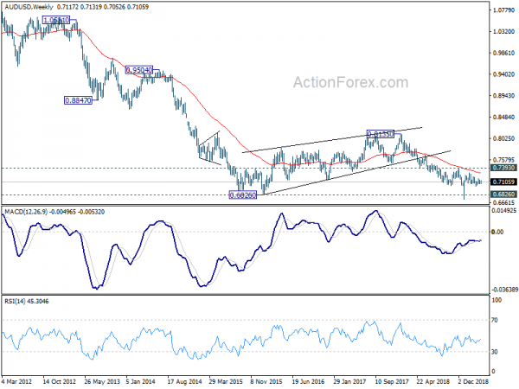Select the RSI(14) indicator label
519x389 pixels.
(15, 302)
